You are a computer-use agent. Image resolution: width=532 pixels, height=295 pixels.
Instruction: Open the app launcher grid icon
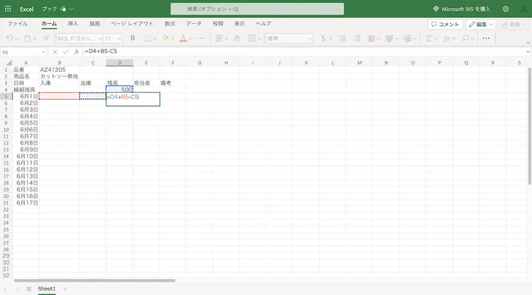(8, 9)
